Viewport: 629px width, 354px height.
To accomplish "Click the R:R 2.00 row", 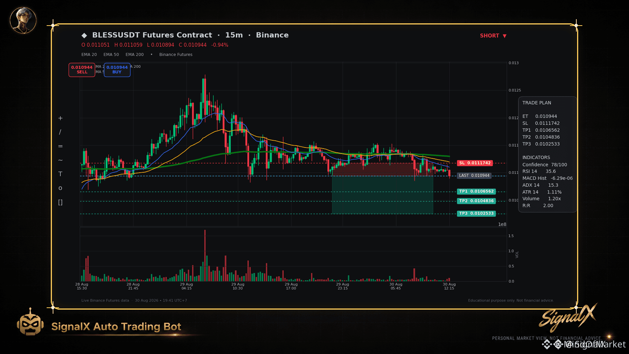I will 538,206.
